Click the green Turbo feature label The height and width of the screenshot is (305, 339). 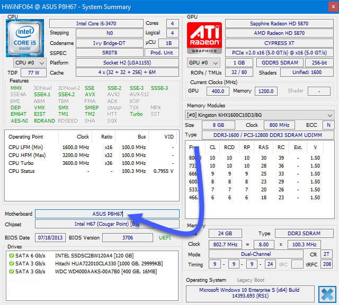[136, 114]
